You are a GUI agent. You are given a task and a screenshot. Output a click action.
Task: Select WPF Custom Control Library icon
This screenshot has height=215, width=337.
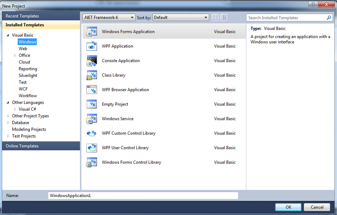coord(92,133)
